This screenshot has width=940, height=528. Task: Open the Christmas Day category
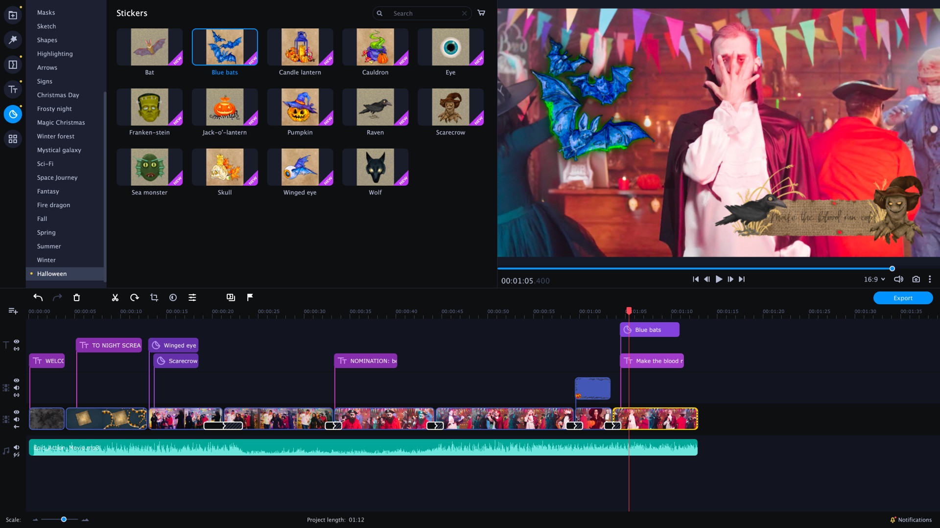click(x=58, y=95)
